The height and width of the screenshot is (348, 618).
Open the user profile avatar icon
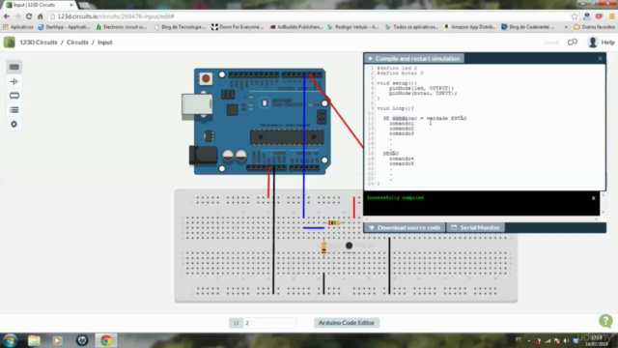pyautogui.click(x=592, y=42)
